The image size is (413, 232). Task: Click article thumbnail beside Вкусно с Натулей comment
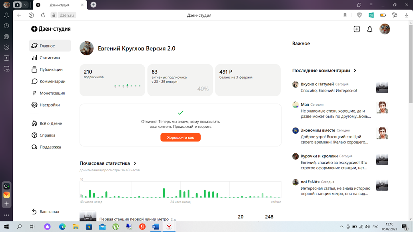[x=382, y=87]
